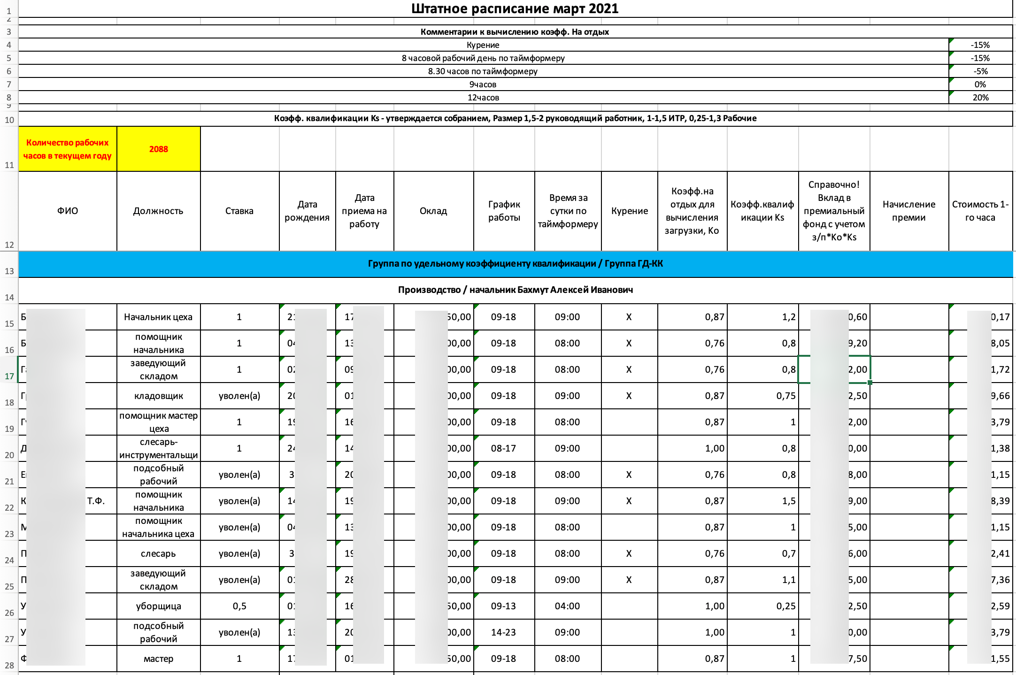Screen dimensions: 1016x675
Task: Select the 'кладовщик' position cell
Action: pos(159,396)
